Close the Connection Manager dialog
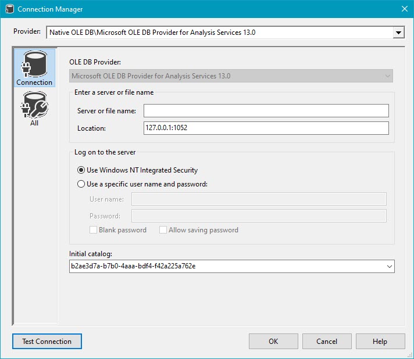 pos(405,9)
